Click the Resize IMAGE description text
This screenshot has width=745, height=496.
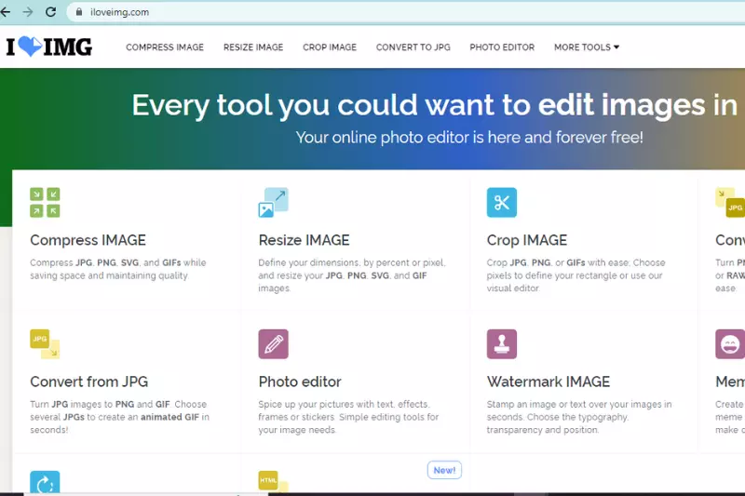[352, 275]
